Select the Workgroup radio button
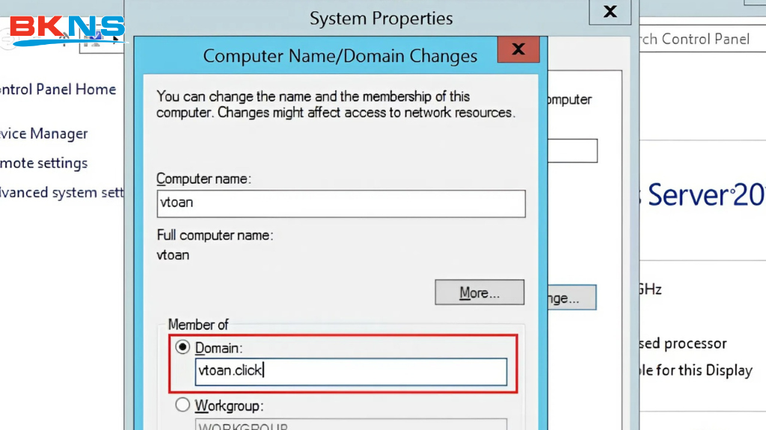The height and width of the screenshot is (430, 766). click(183, 405)
